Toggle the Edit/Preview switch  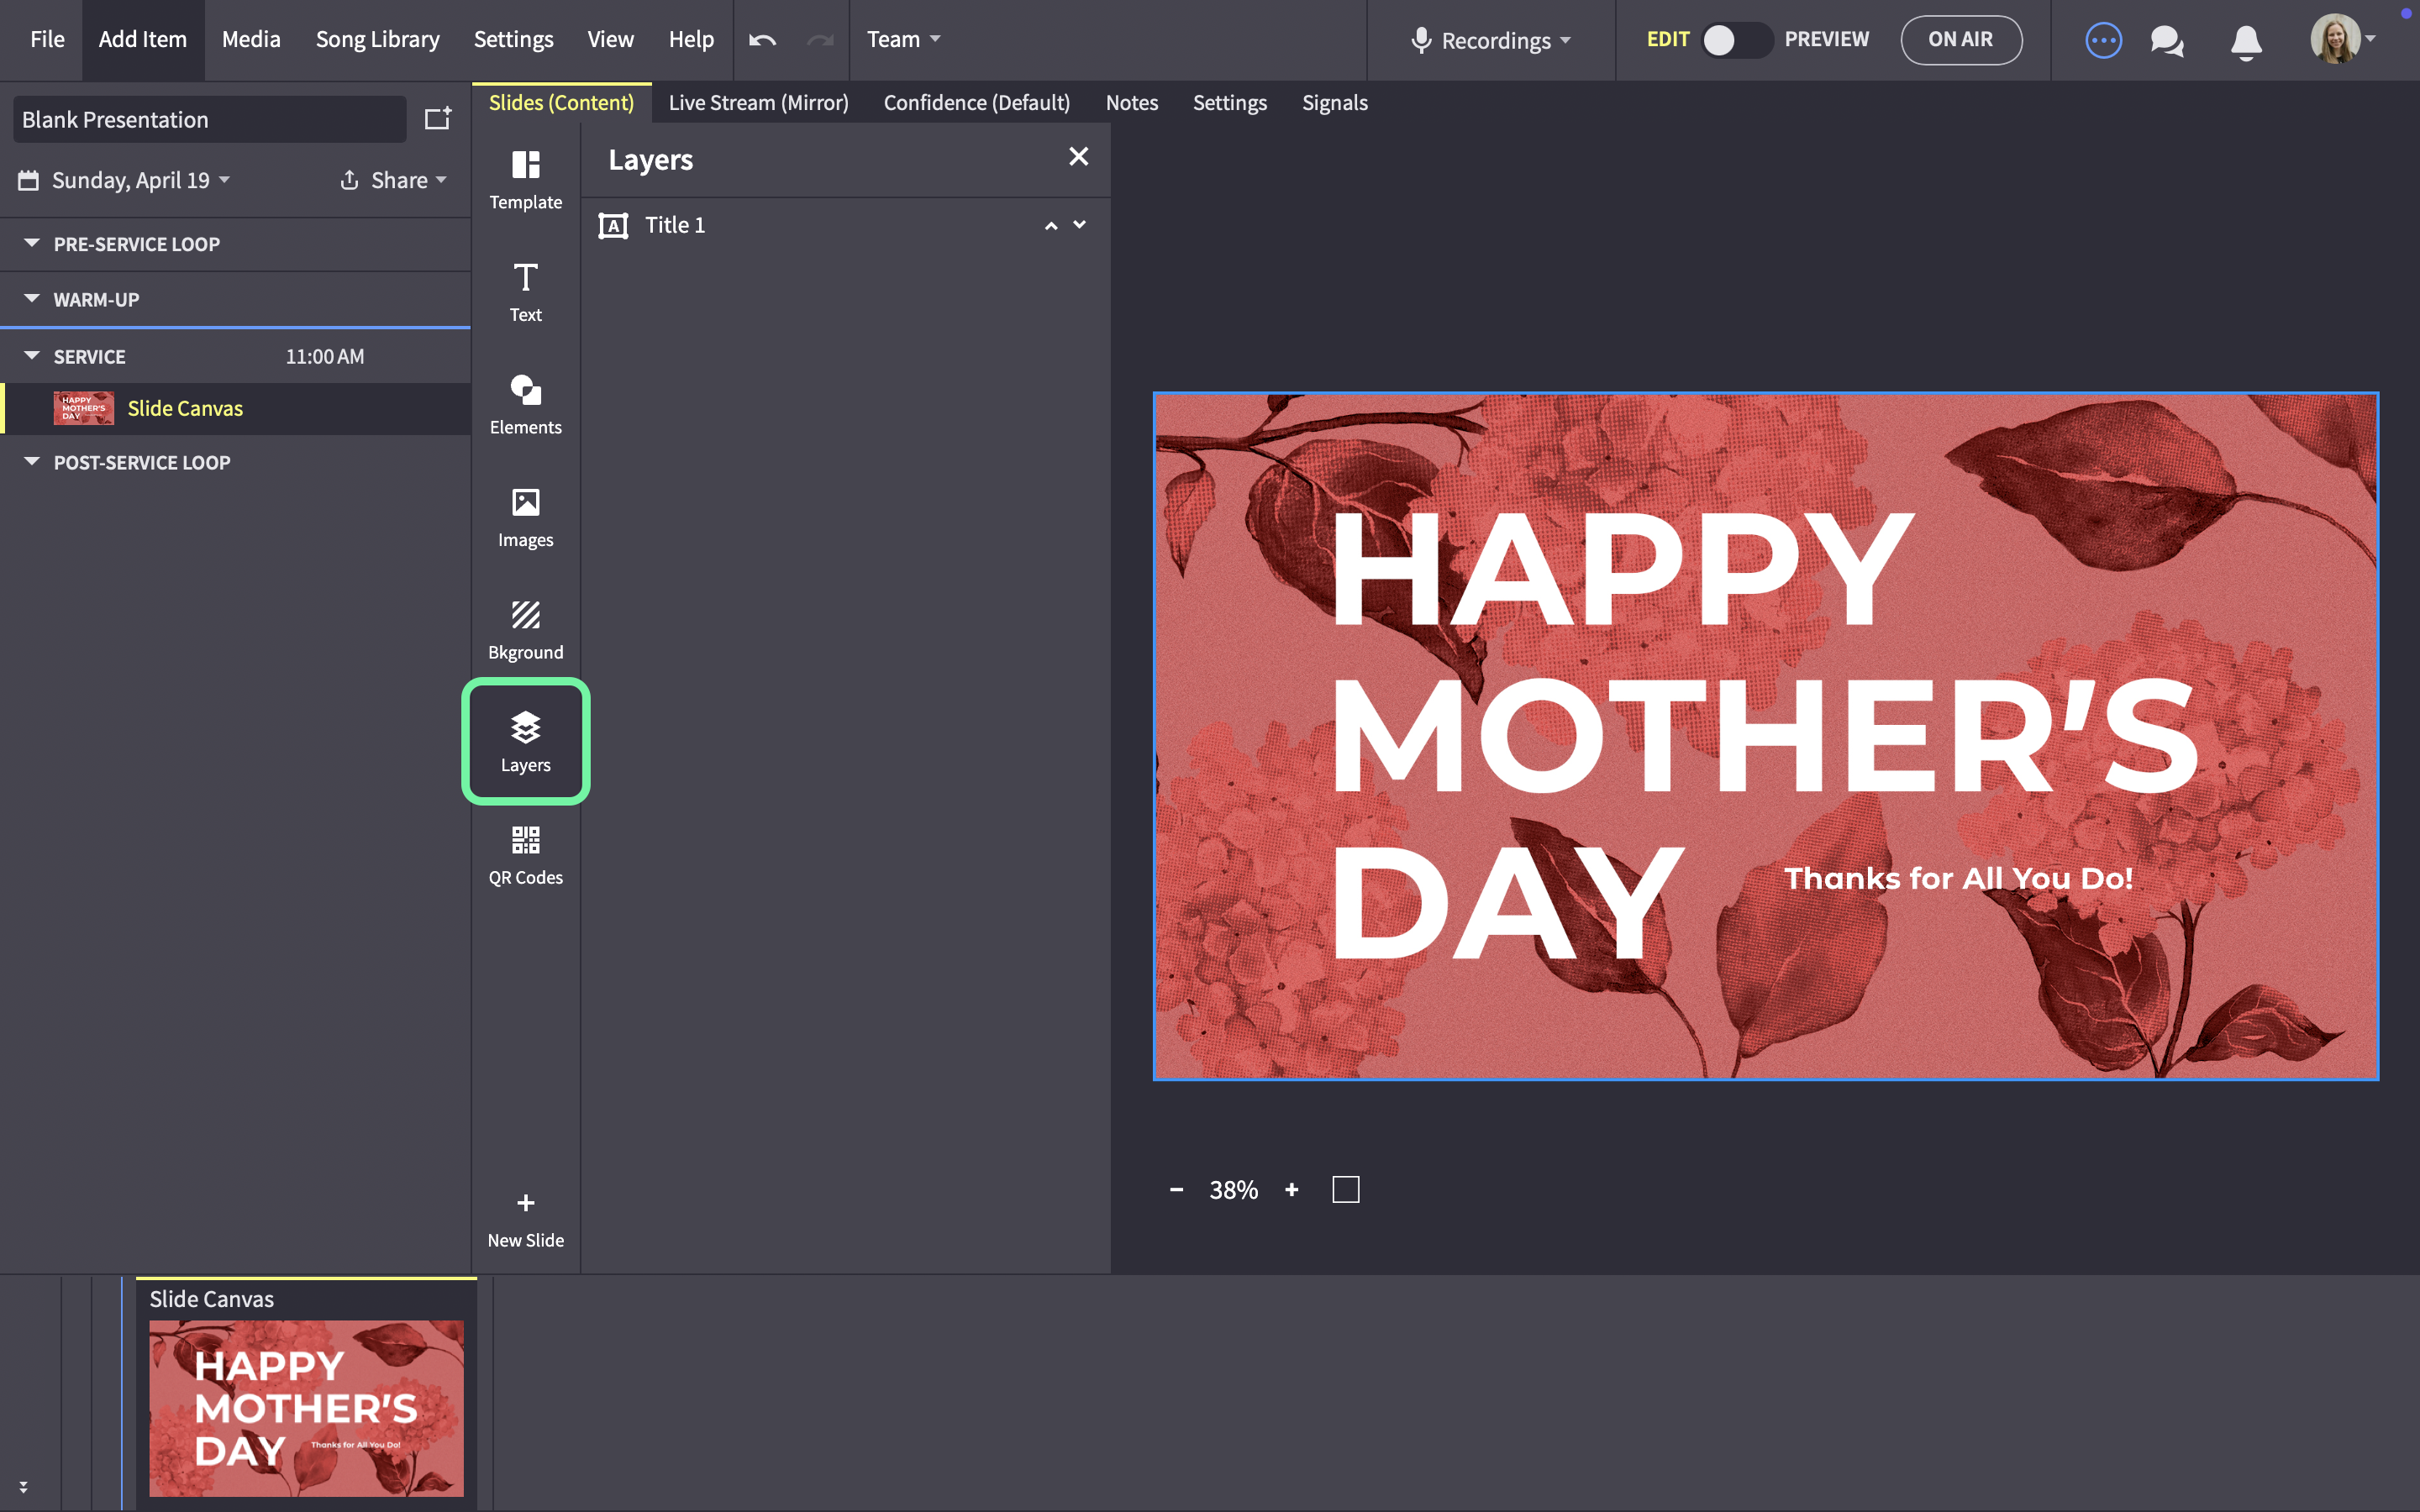pos(1738,40)
